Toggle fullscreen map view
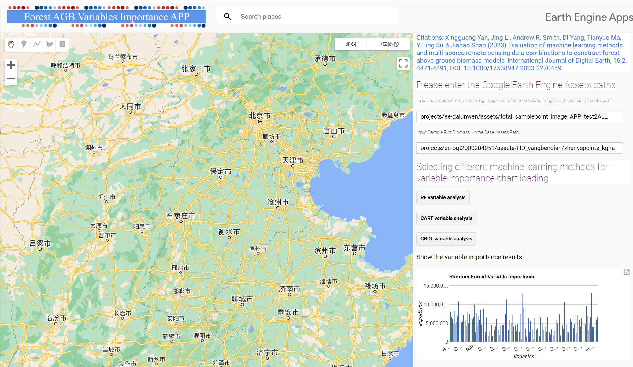Viewport: 633px width, 367px height. (403, 63)
